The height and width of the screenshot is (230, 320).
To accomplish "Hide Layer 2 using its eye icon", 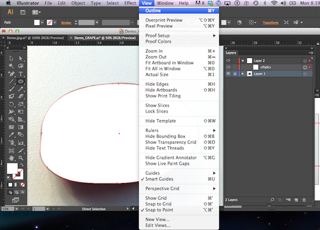I will pos(228,61).
